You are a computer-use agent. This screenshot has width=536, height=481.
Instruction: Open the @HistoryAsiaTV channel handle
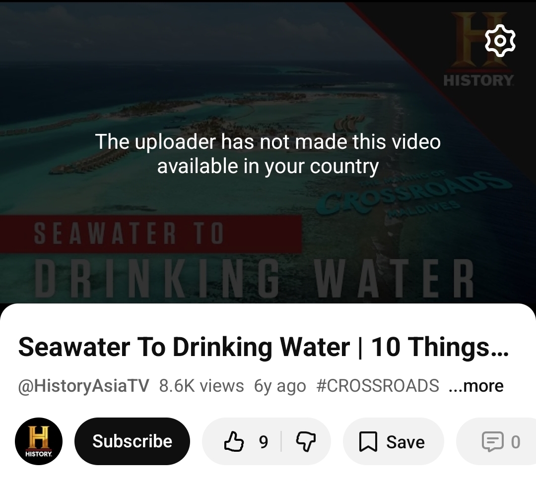[x=84, y=386]
